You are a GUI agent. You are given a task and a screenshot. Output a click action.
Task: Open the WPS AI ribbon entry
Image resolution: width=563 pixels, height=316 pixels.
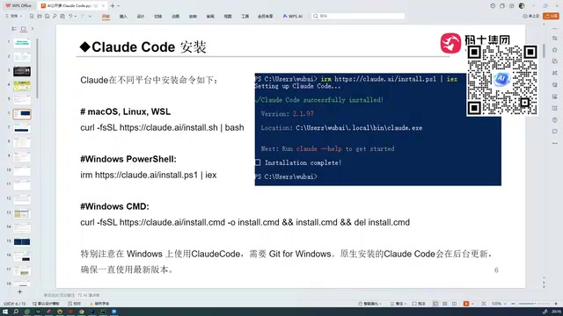pyautogui.click(x=293, y=16)
